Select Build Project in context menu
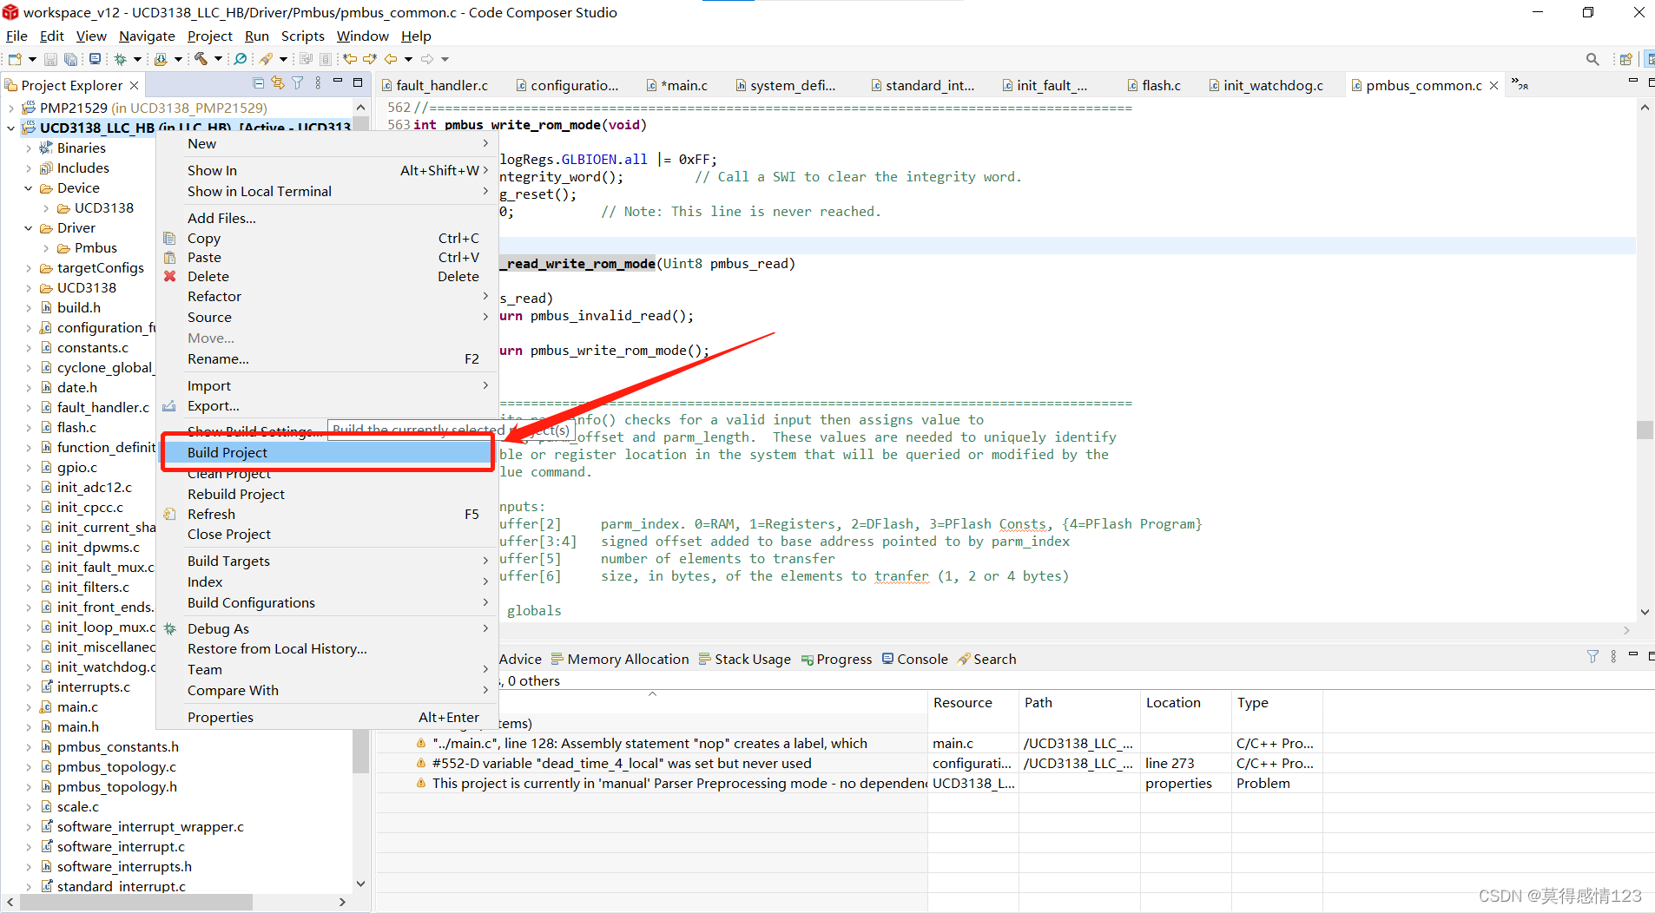The width and height of the screenshot is (1655, 913). (x=326, y=452)
